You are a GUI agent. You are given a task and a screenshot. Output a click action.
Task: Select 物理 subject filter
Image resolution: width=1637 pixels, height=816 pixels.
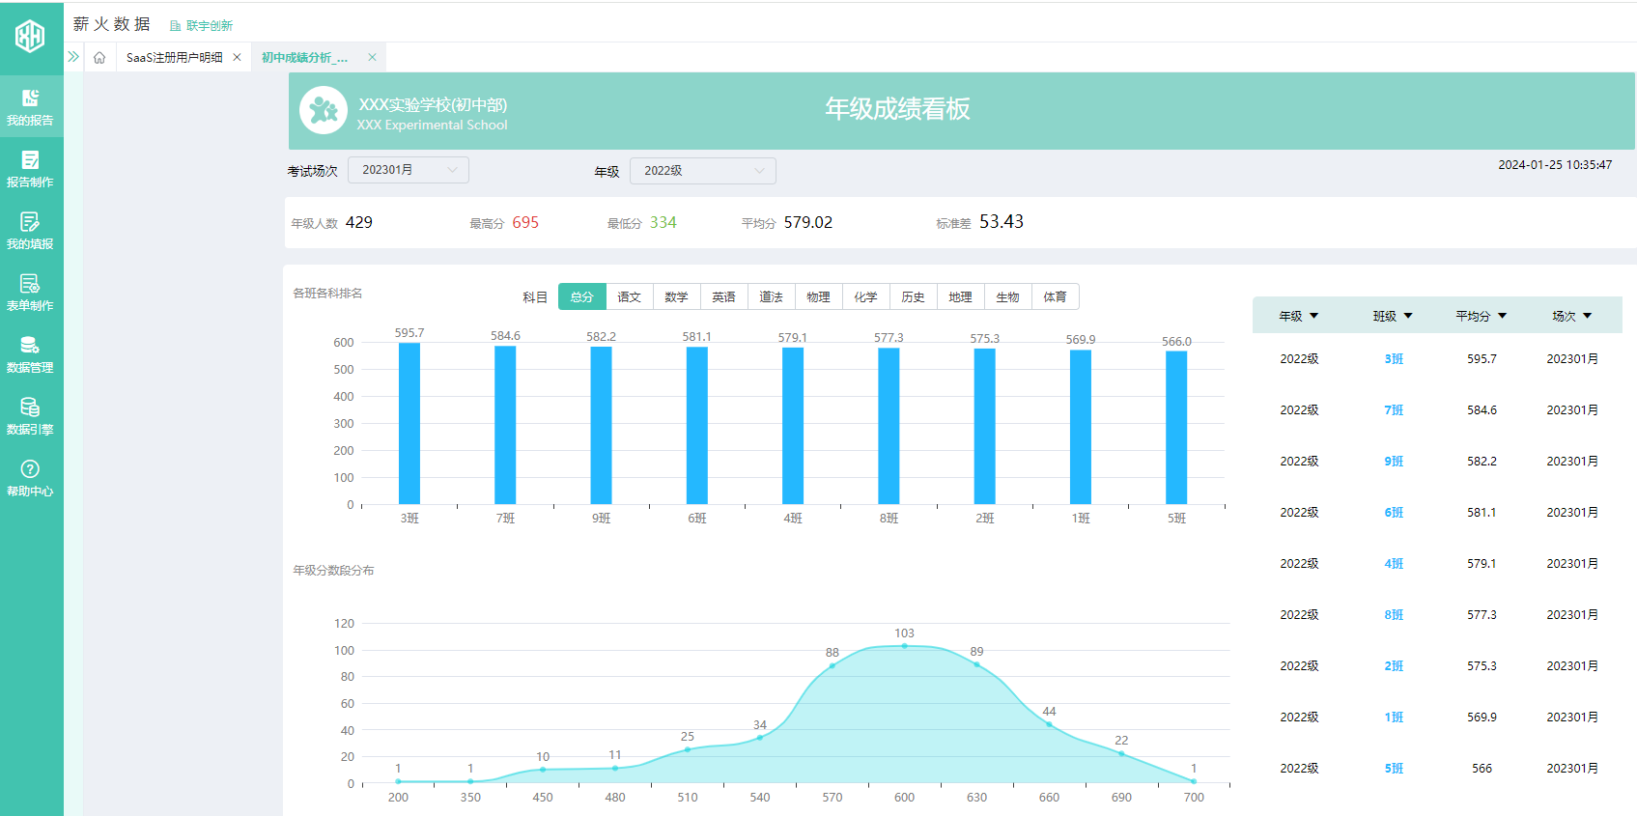tap(819, 296)
